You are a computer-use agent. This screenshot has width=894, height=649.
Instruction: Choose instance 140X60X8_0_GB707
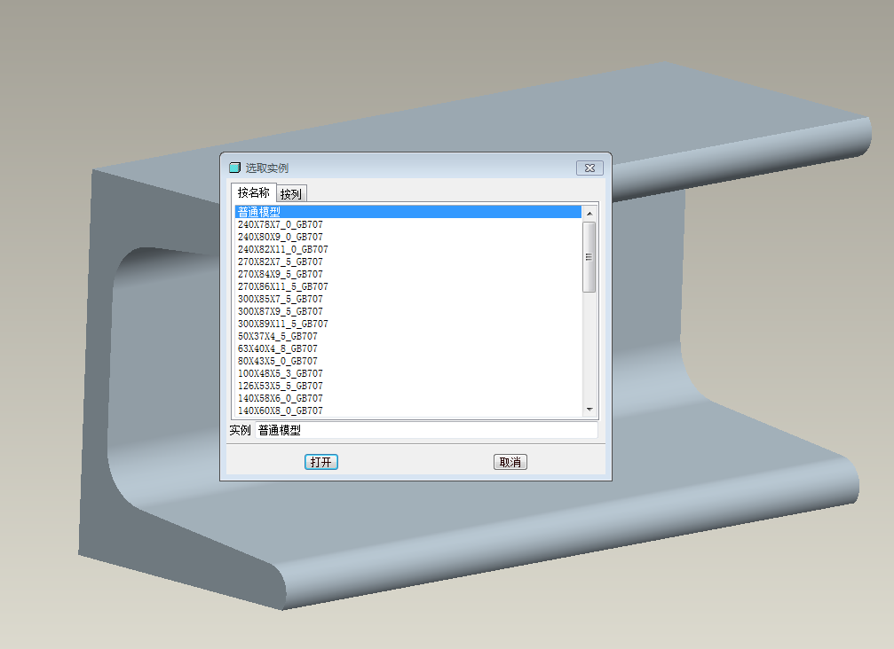pos(280,411)
